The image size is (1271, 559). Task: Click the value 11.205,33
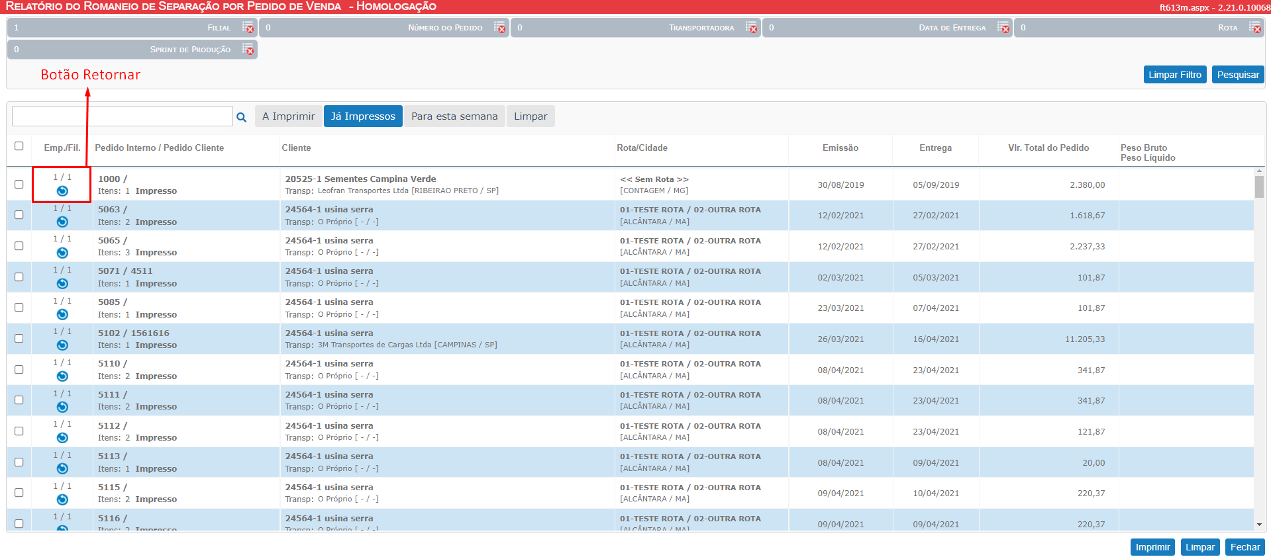[x=1085, y=339]
